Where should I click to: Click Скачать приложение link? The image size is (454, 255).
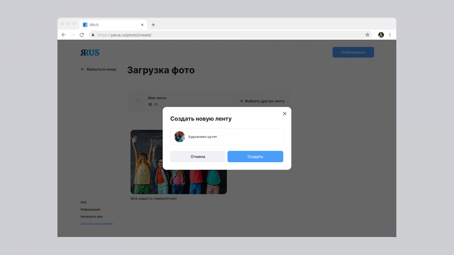tap(97, 224)
